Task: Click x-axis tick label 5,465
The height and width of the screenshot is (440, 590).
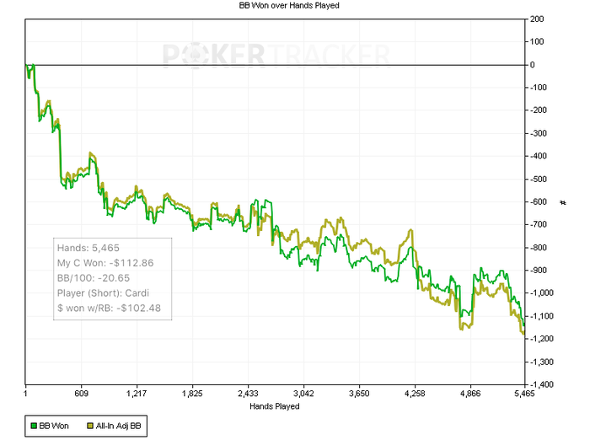Action: [x=524, y=394]
